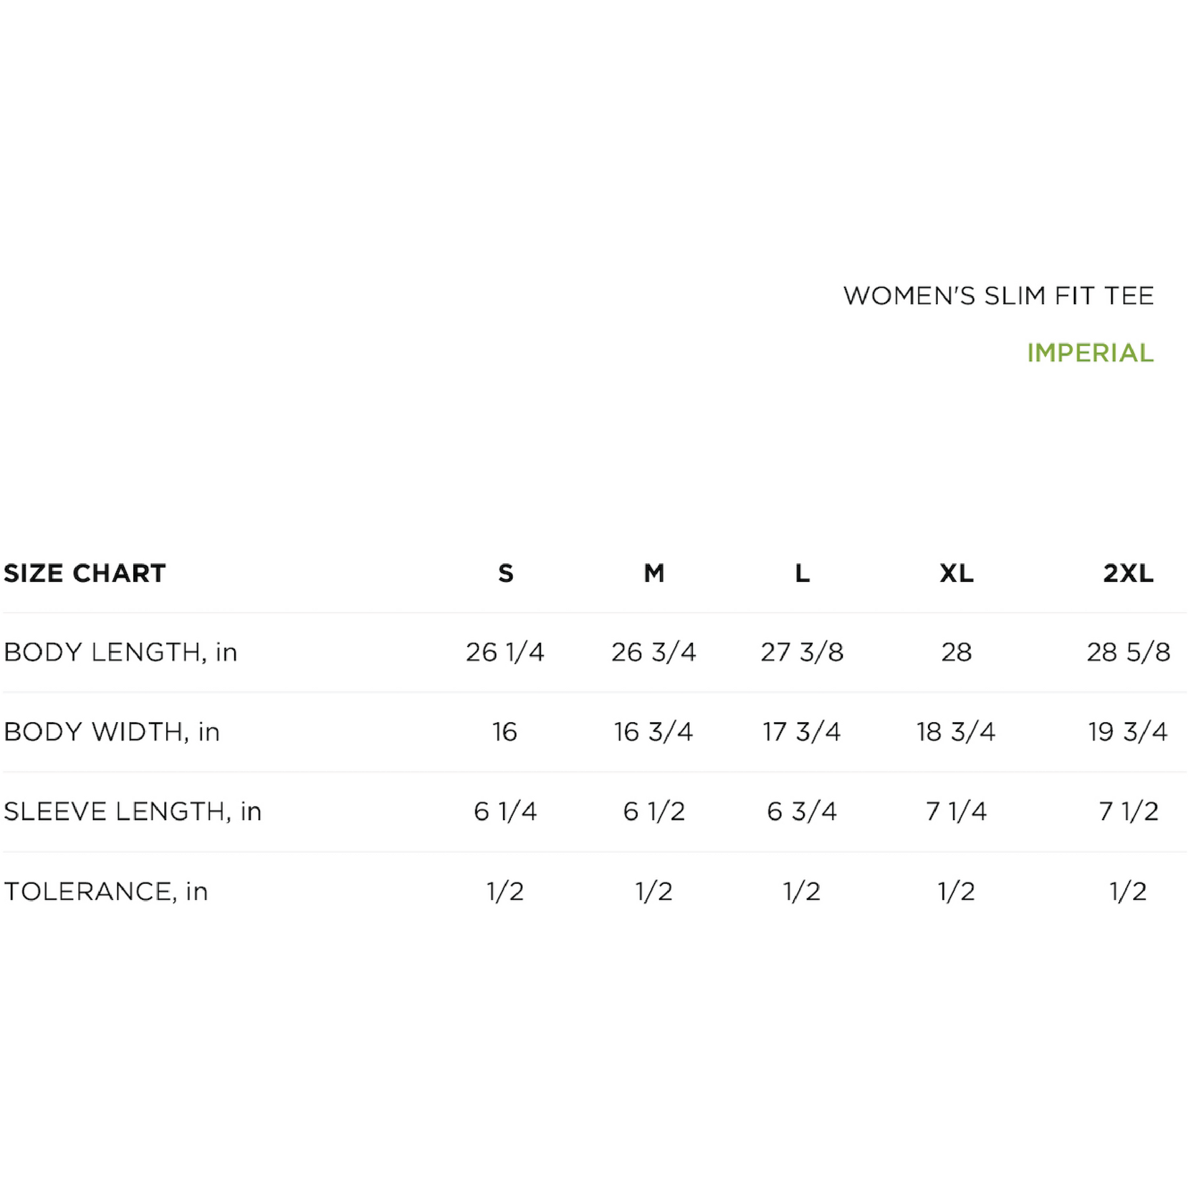This screenshot has height=1188, width=1188.
Task: Select body width value 18 3/4
Action: 956,732
